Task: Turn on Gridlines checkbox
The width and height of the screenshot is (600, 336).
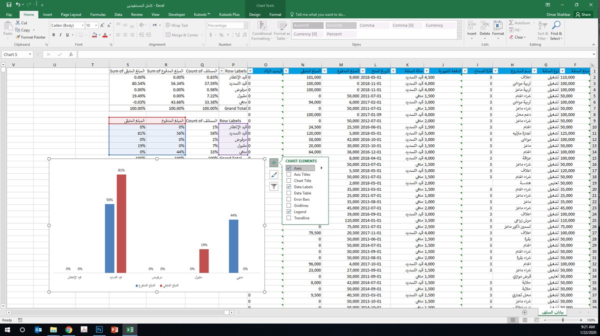Action: (289, 206)
